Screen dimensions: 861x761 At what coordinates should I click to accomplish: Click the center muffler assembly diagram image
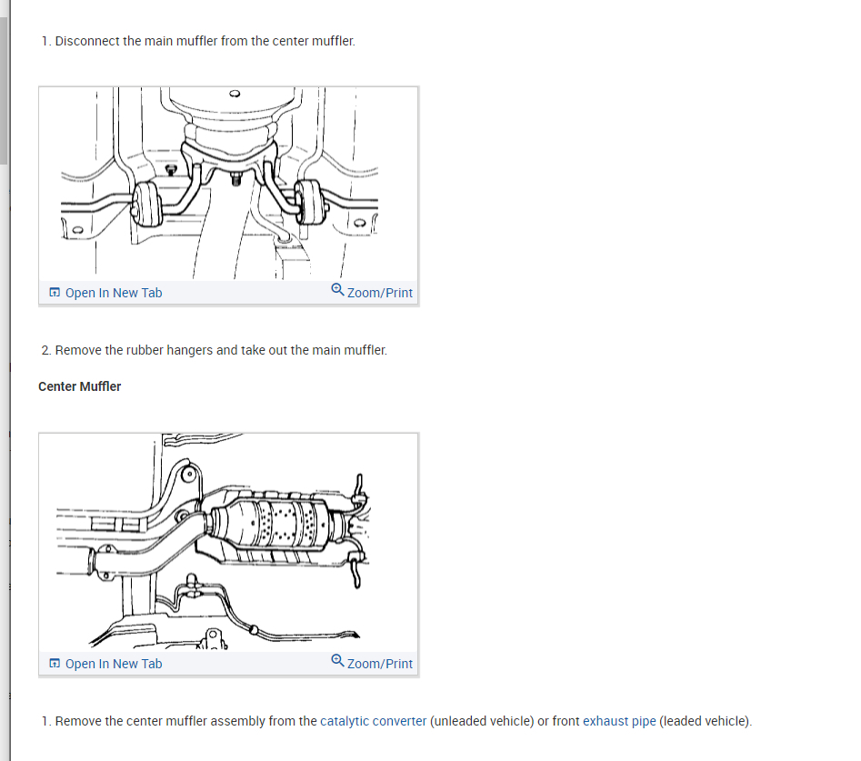(x=228, y=542)
